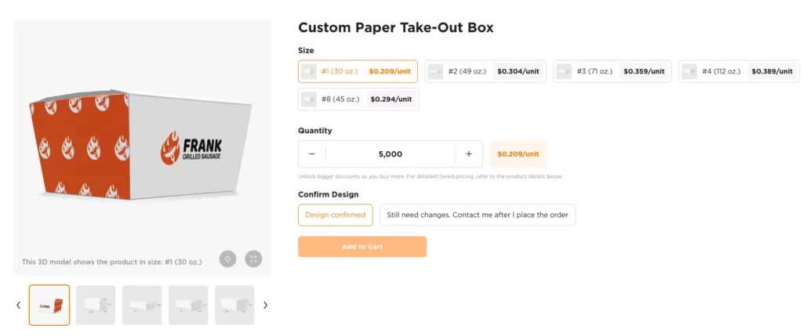The height and width of the screenshot is (336, 803).
Task: Select the first orange box thumbnail
Action: point(49,305)
